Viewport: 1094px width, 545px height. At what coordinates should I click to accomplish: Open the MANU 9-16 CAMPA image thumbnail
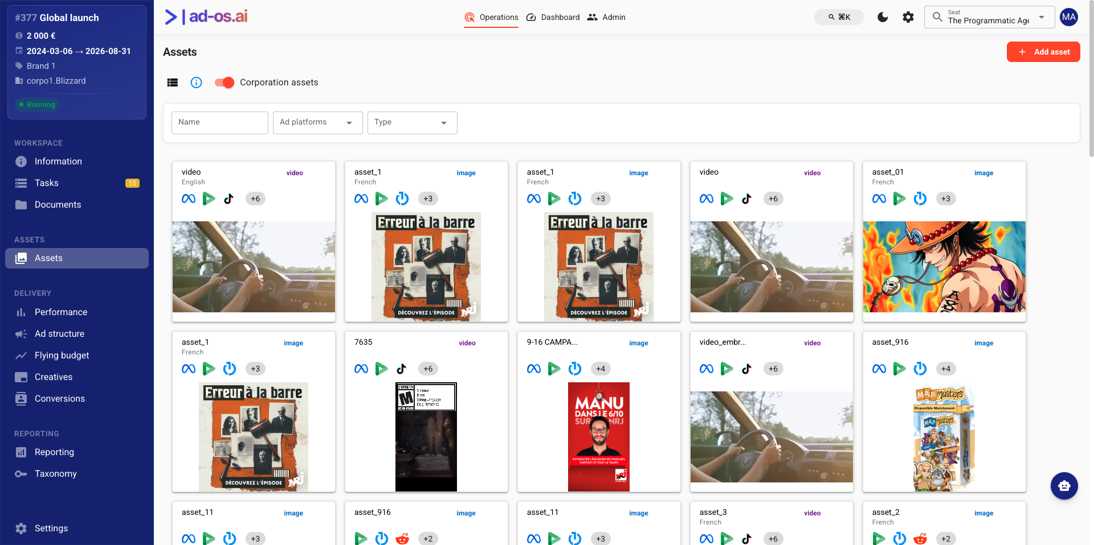pyautogui.click(x=599, y=437)
